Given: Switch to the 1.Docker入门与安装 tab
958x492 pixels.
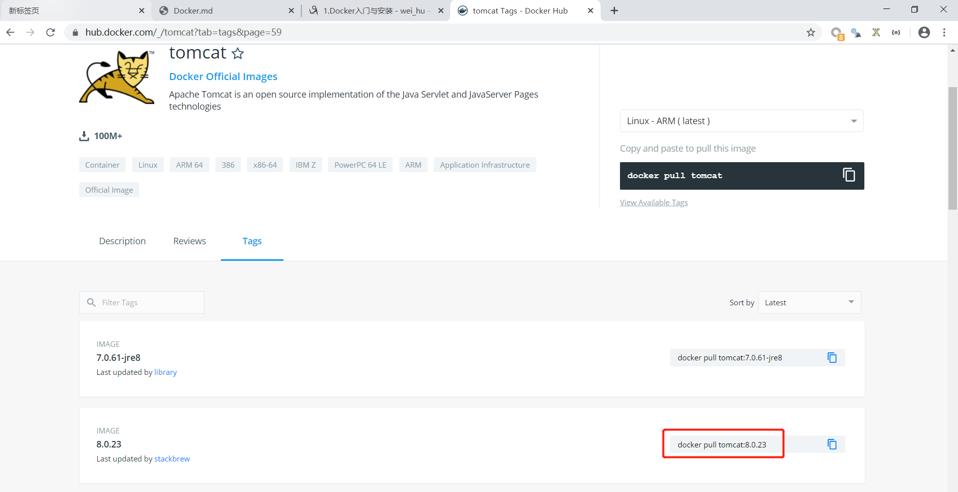Looking at the screenshot, I should pyautogui.click(x=377, y=11).
